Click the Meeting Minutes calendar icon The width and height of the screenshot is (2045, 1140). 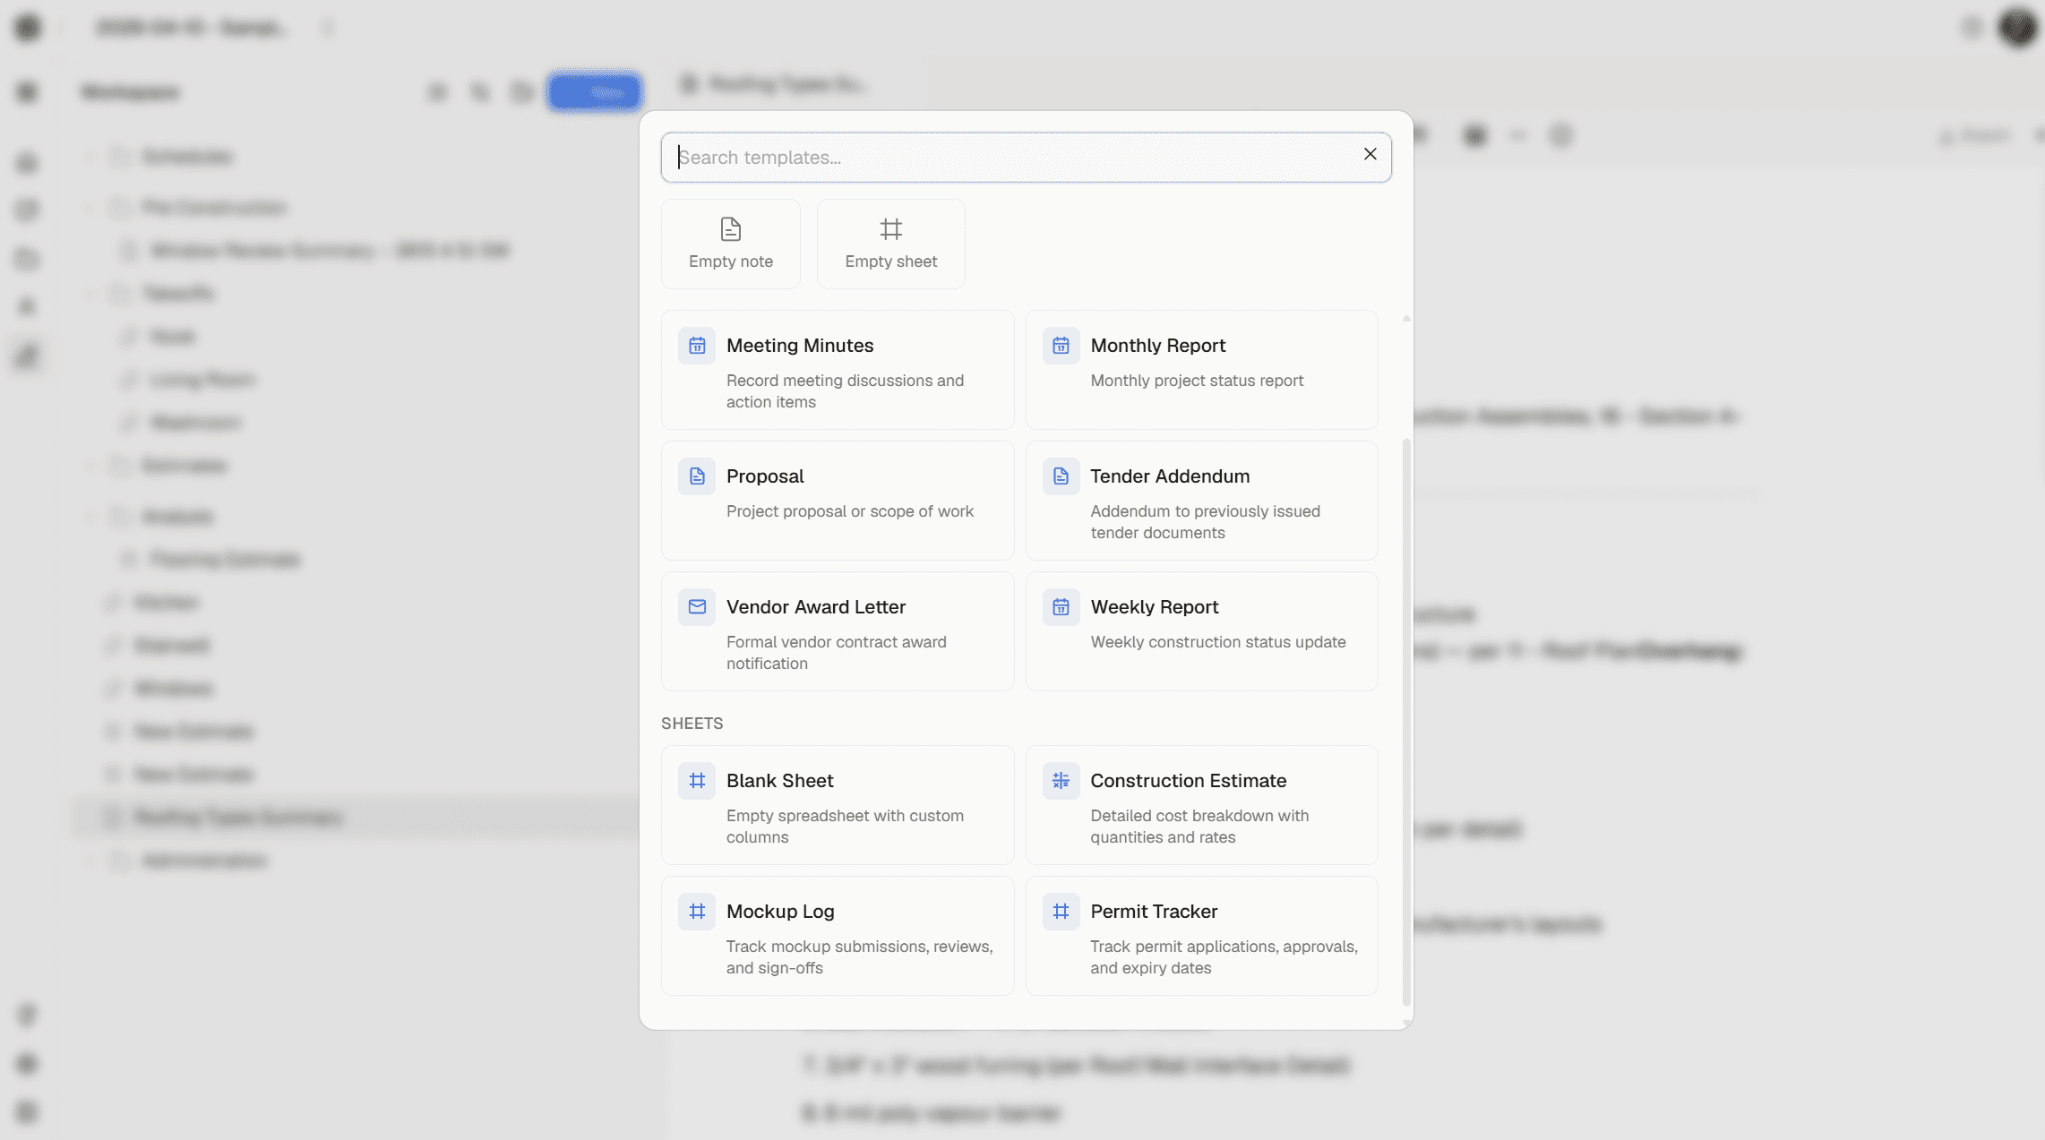point(697,346)
